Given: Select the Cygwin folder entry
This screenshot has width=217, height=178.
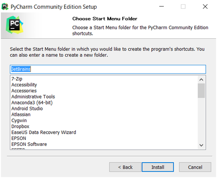Looking at the screenshot, I should click(19, 120).
